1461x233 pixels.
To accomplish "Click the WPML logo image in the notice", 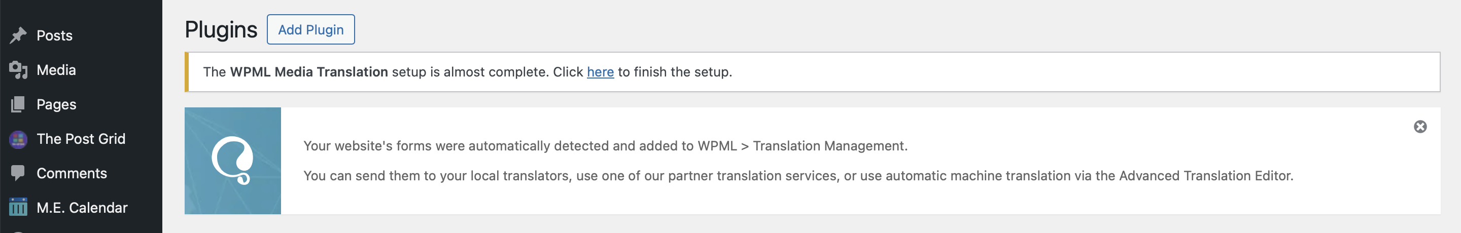I will click(x=232, y=161).
